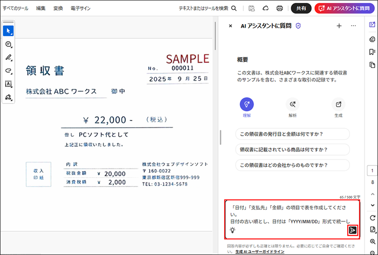This screenshot has height=255, width=378.
Task: Click the AI アシスタントに質問 button
Action: [x=345, y=9]
